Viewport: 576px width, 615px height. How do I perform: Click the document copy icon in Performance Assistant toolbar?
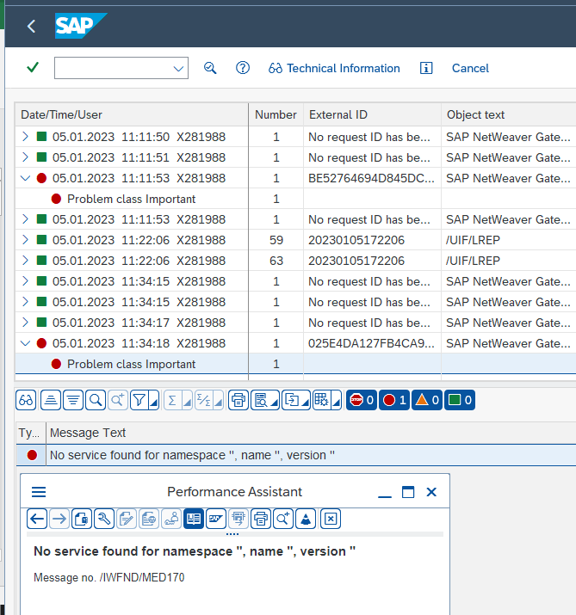coord(82,519)
